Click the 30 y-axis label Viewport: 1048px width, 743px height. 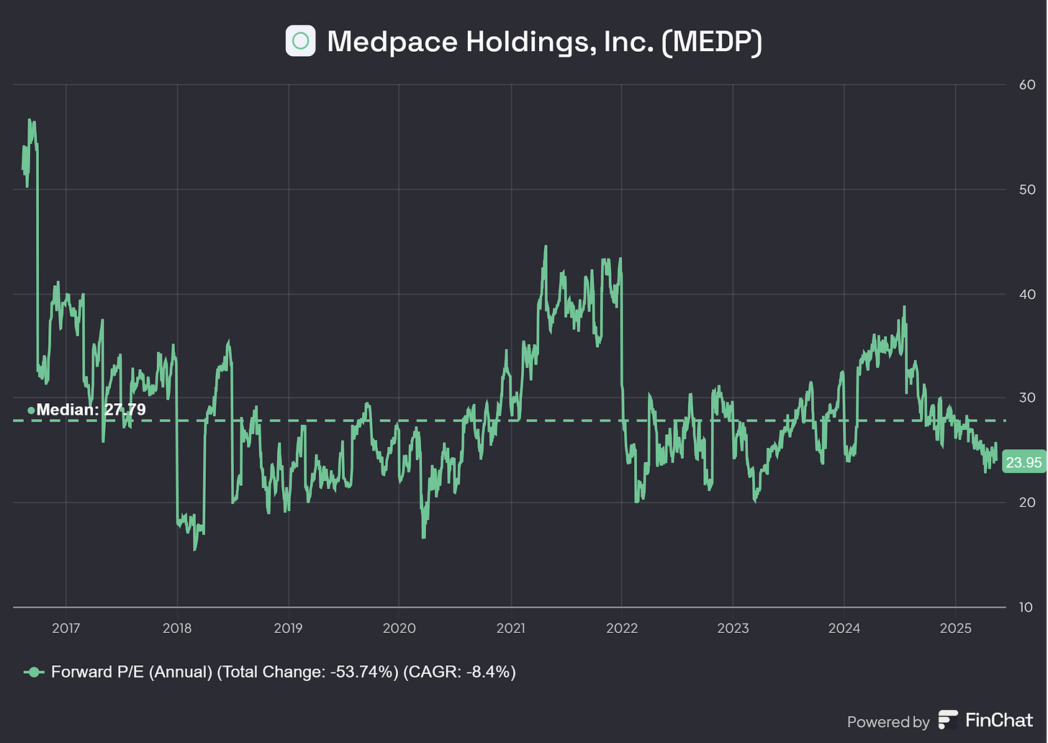pos(1027,398)
